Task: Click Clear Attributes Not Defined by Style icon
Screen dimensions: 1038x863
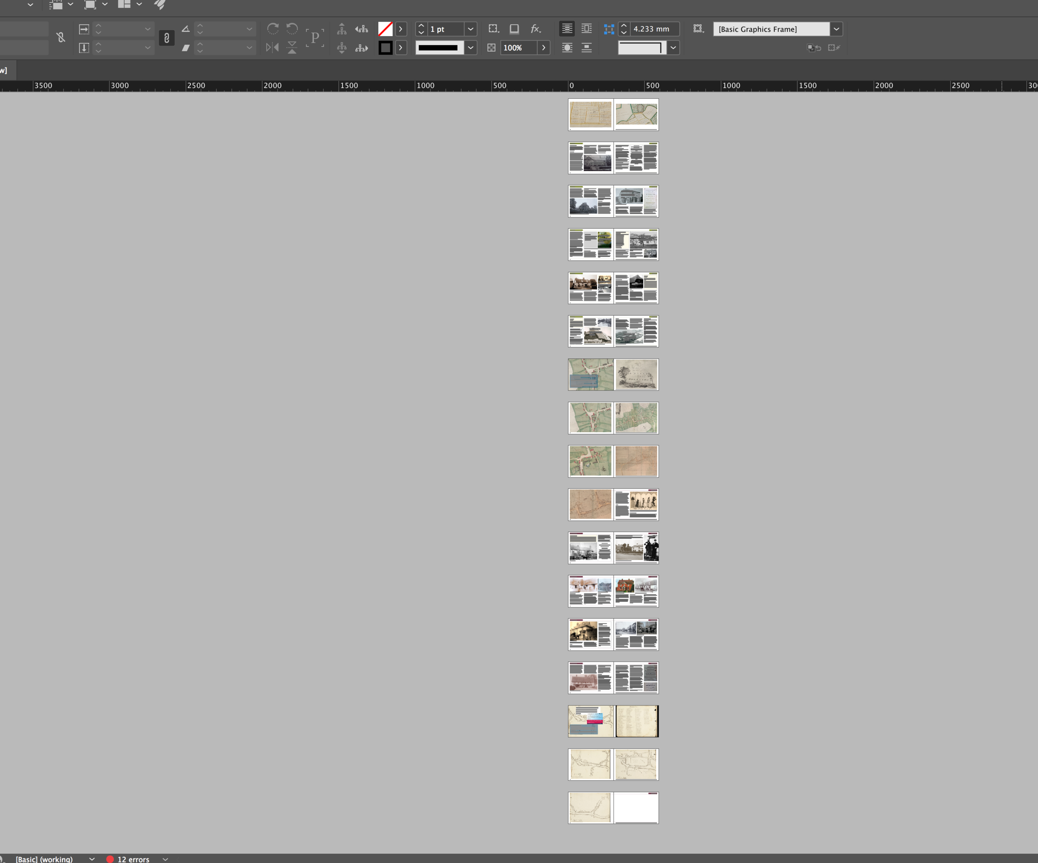Action: point(835,48)
